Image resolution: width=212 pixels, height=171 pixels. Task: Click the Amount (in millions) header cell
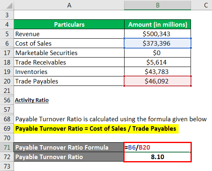[158, 24]
